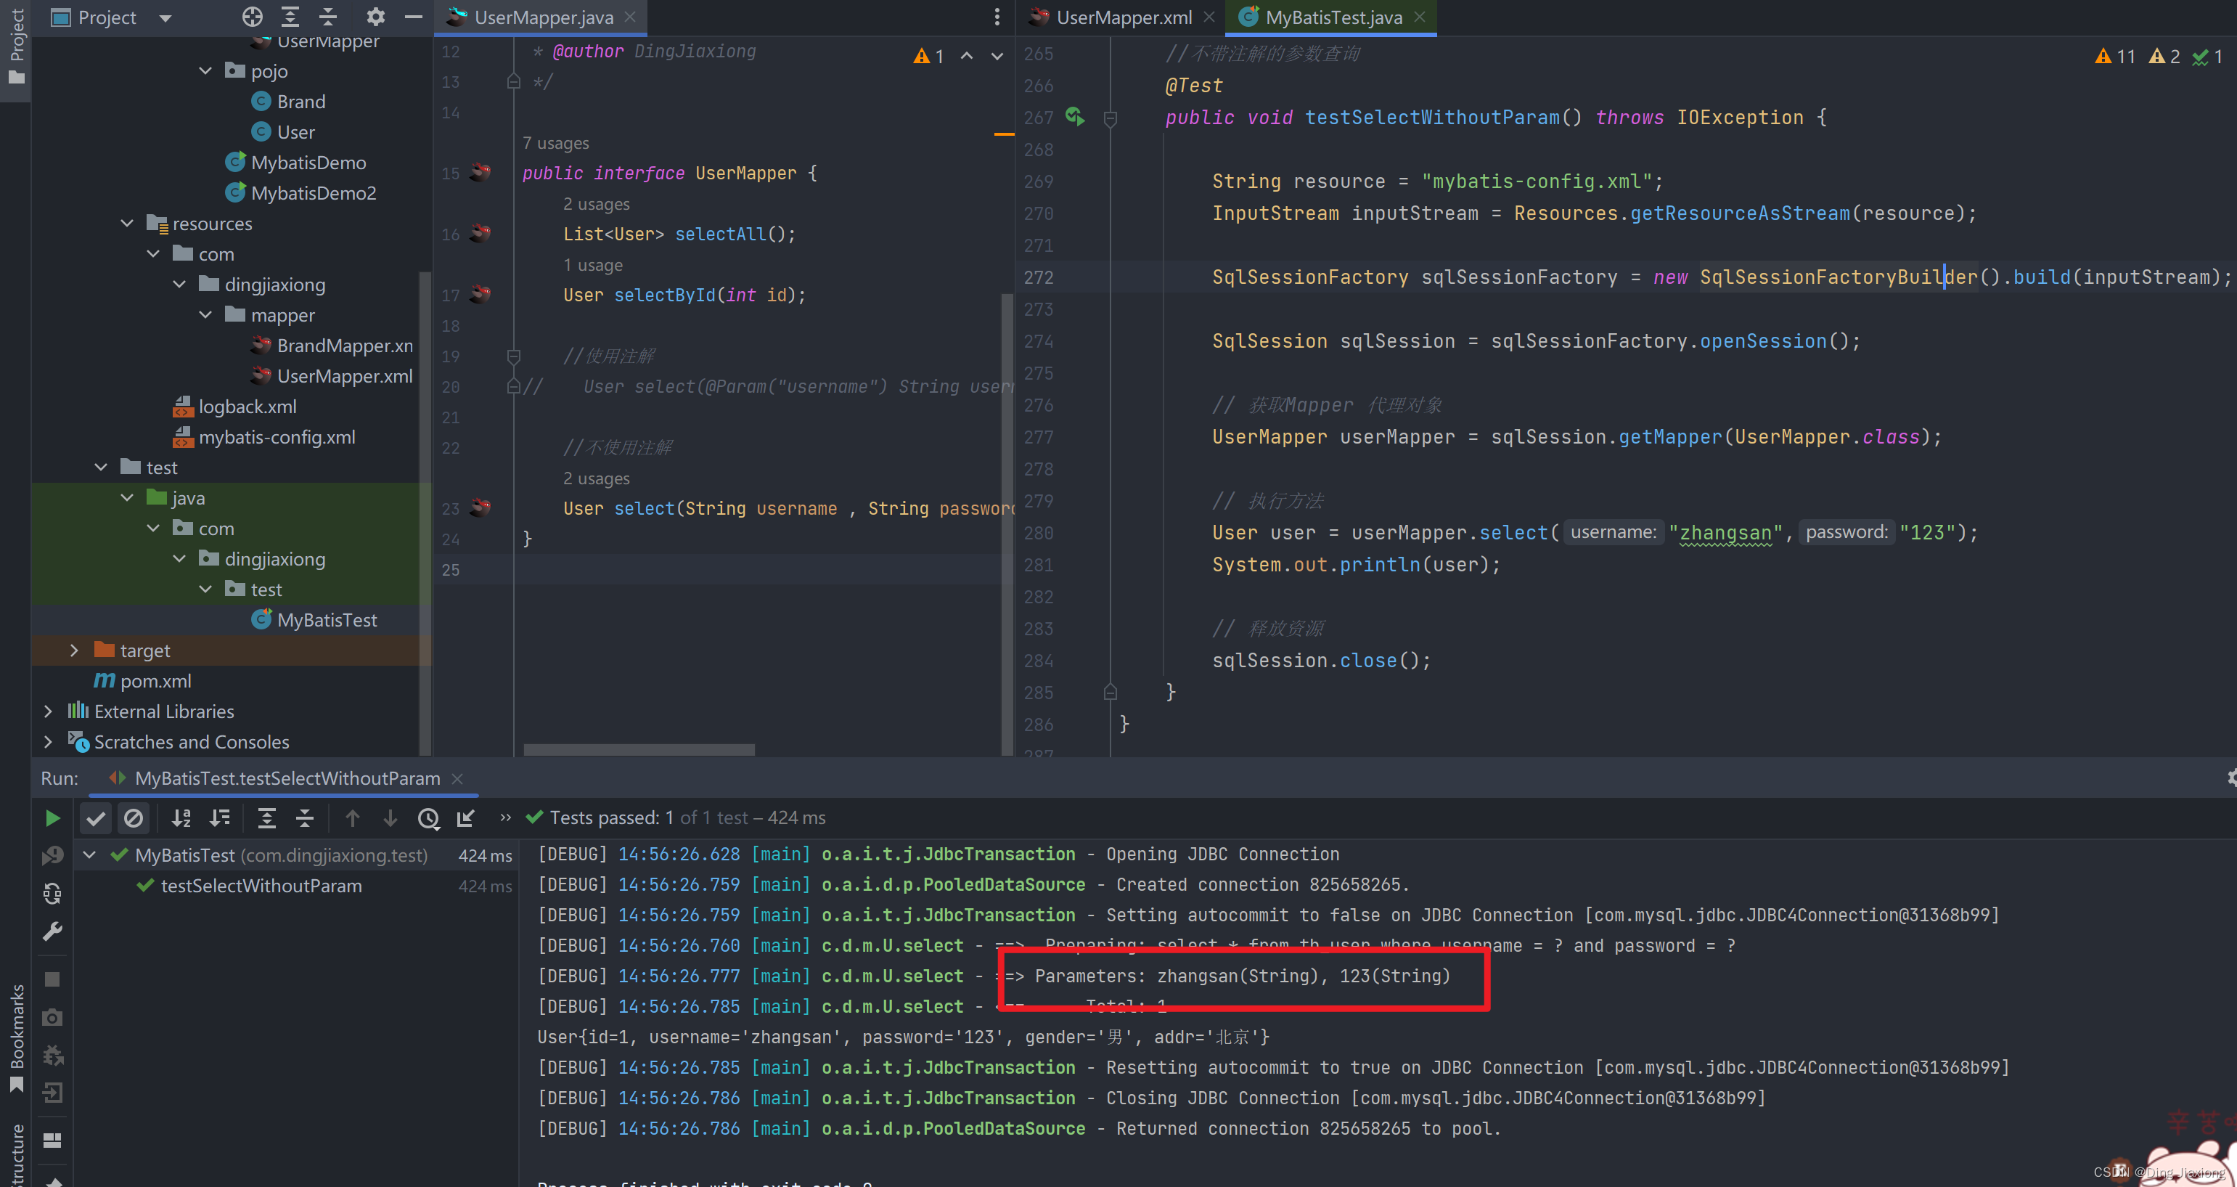Expand the target folder

pos(74,650)
